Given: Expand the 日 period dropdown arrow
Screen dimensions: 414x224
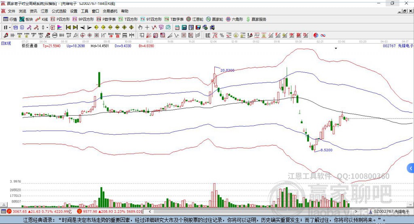Looking at the screenshot, I should 10,27.
